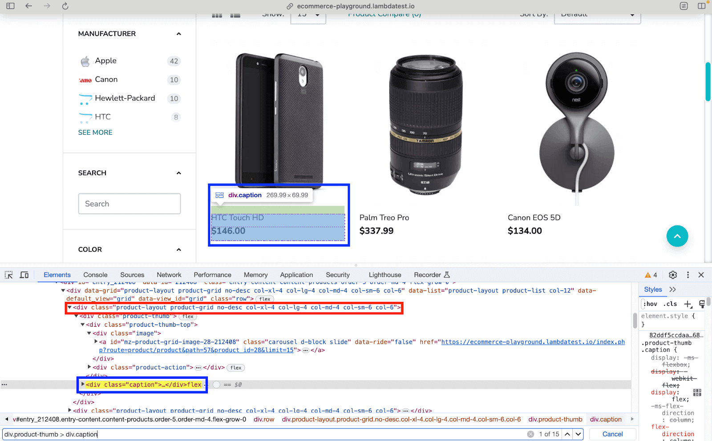Switch to the Console tab
This screenshot has width=712, height=441.
pyautogui.click(x=95, y=275)
